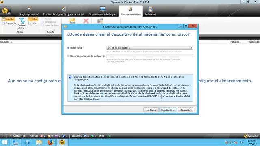Open the Página principal tab
The width and height of the screenshot is (260, 146).
tap(29, 12)
